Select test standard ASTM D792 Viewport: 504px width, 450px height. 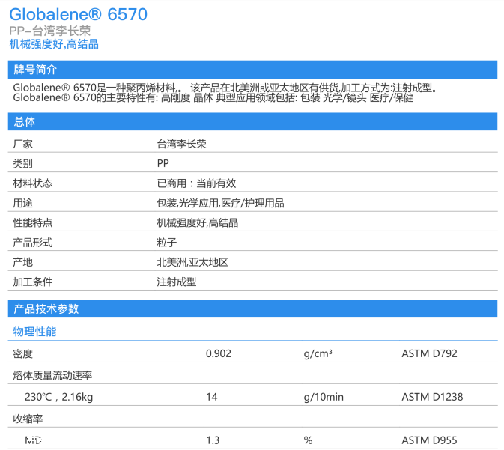429,353
